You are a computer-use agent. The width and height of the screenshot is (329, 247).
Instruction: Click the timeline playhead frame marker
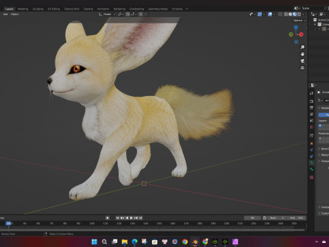click(x=8, y=223)
